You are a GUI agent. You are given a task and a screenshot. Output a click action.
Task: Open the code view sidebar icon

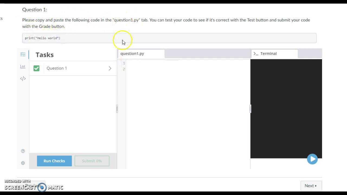coord(23,79)
